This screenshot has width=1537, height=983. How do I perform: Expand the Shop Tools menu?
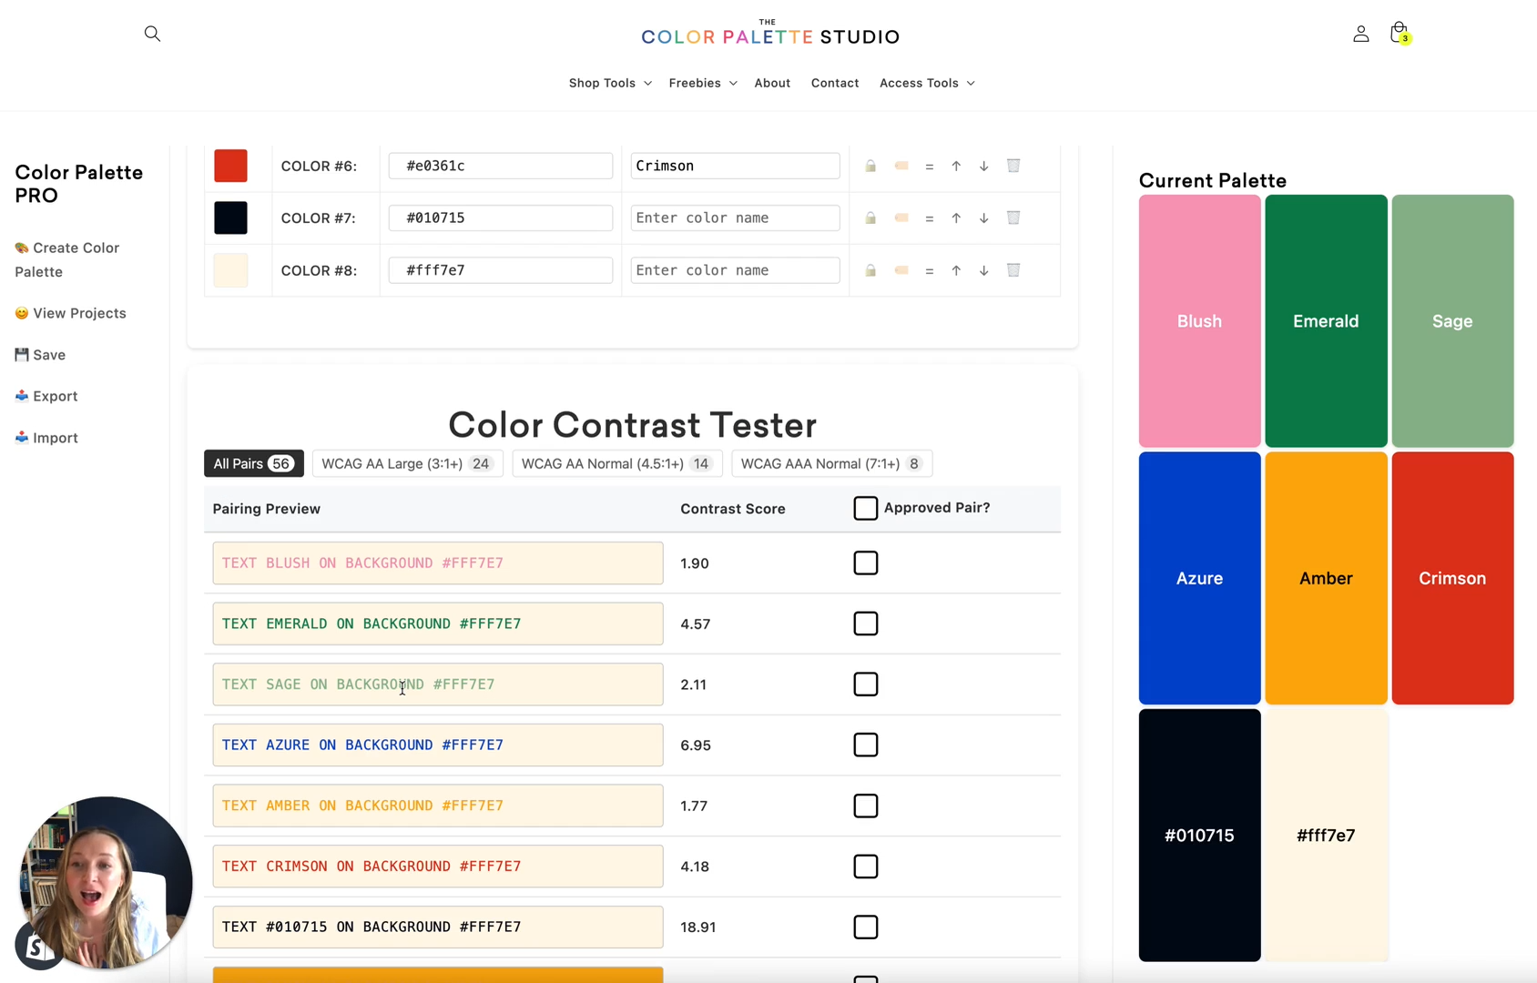610,83
